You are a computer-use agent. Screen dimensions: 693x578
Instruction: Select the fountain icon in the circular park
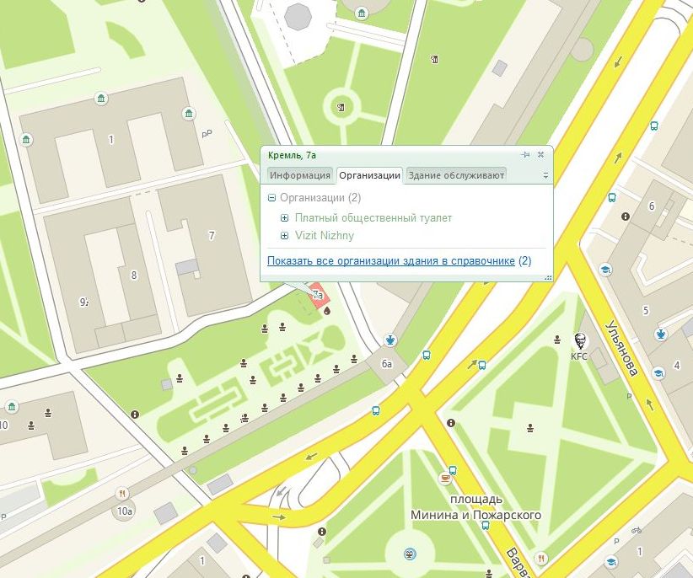point(410,554)
